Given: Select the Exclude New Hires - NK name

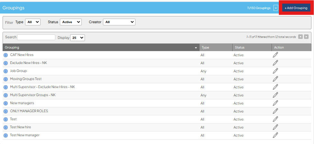Looking at the screenshot, I should pyautogui.click(x=28, y=63).
